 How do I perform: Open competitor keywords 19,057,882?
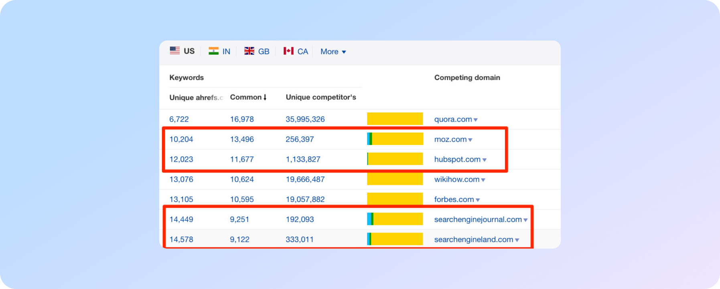point(305,199)
